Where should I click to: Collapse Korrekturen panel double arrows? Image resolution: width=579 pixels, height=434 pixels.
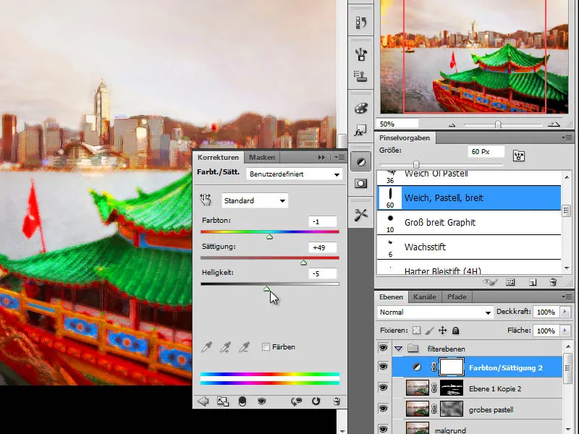[x=321, y=158]
